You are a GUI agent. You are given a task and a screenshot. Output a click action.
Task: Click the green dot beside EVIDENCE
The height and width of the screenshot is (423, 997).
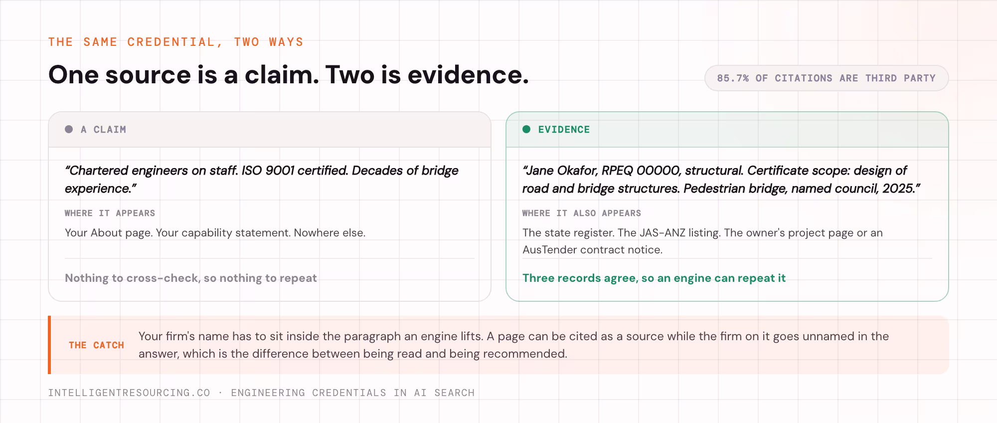[526, 129]
